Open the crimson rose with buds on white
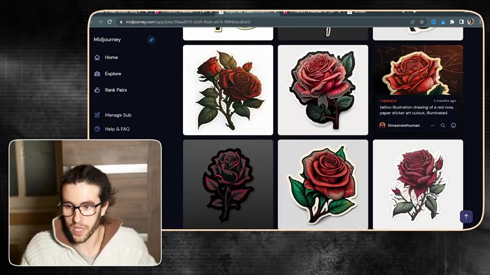This screenshot has height=275, width=490. [418, 184]
